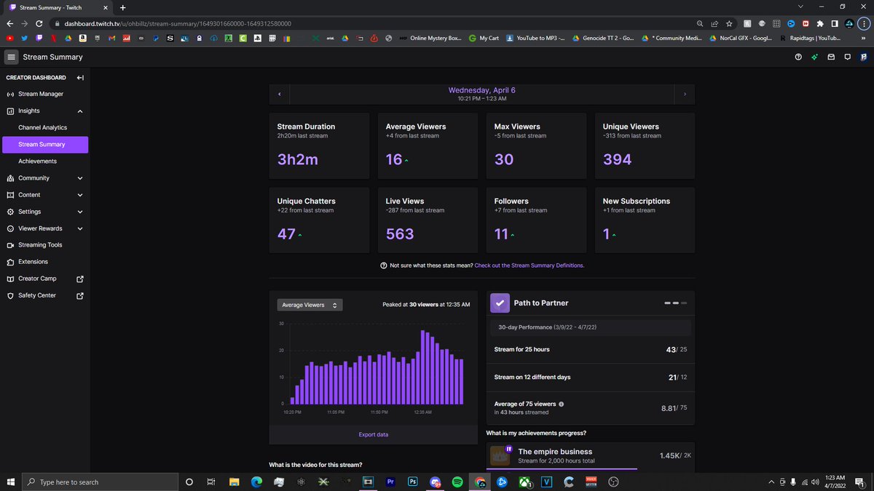Open the hamburger menu beside Stream Summary

click(x=11, y=57)
